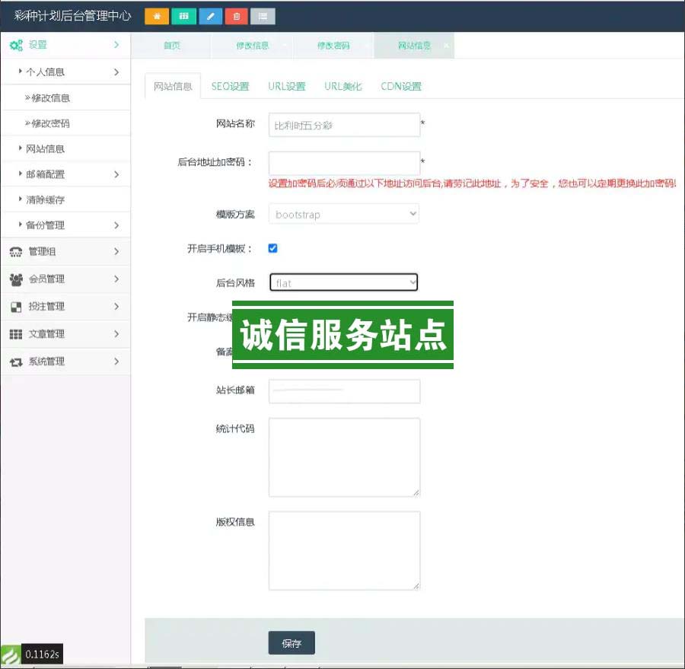Click the red trash delete icon
The width and height of the screenshot is (685, 669).
[x=237, y=16]
